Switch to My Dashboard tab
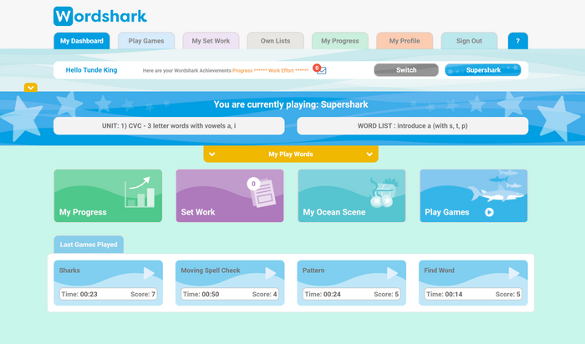This screenshot has width=585, height=344. pos(82,41)
